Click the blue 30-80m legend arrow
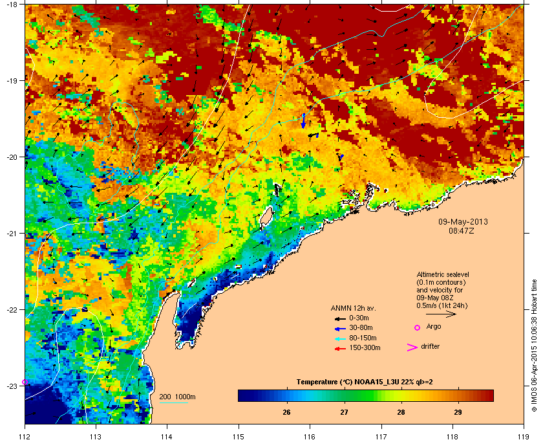 click(340, 328)
